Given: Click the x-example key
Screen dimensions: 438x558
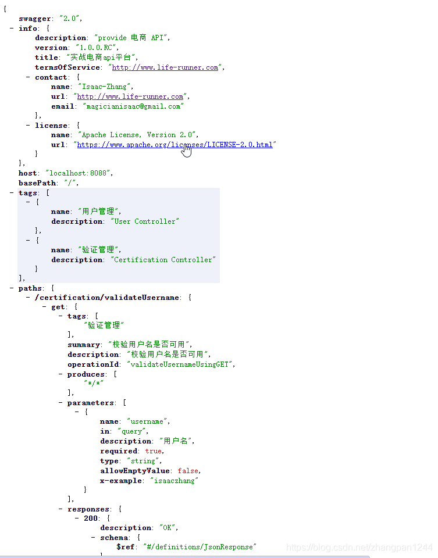Looking at the screenshot, I should (121, 481).
